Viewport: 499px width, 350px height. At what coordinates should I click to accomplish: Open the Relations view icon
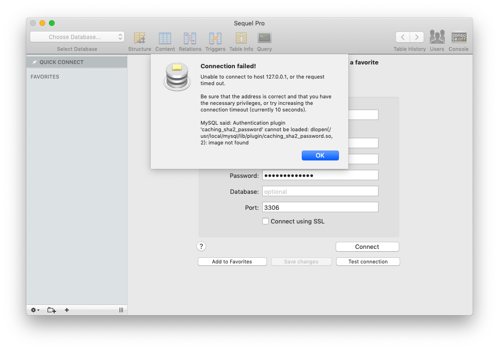(190, 38)
